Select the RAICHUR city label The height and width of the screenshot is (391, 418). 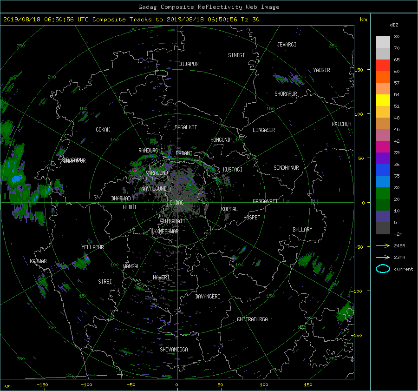click(341, 124)
